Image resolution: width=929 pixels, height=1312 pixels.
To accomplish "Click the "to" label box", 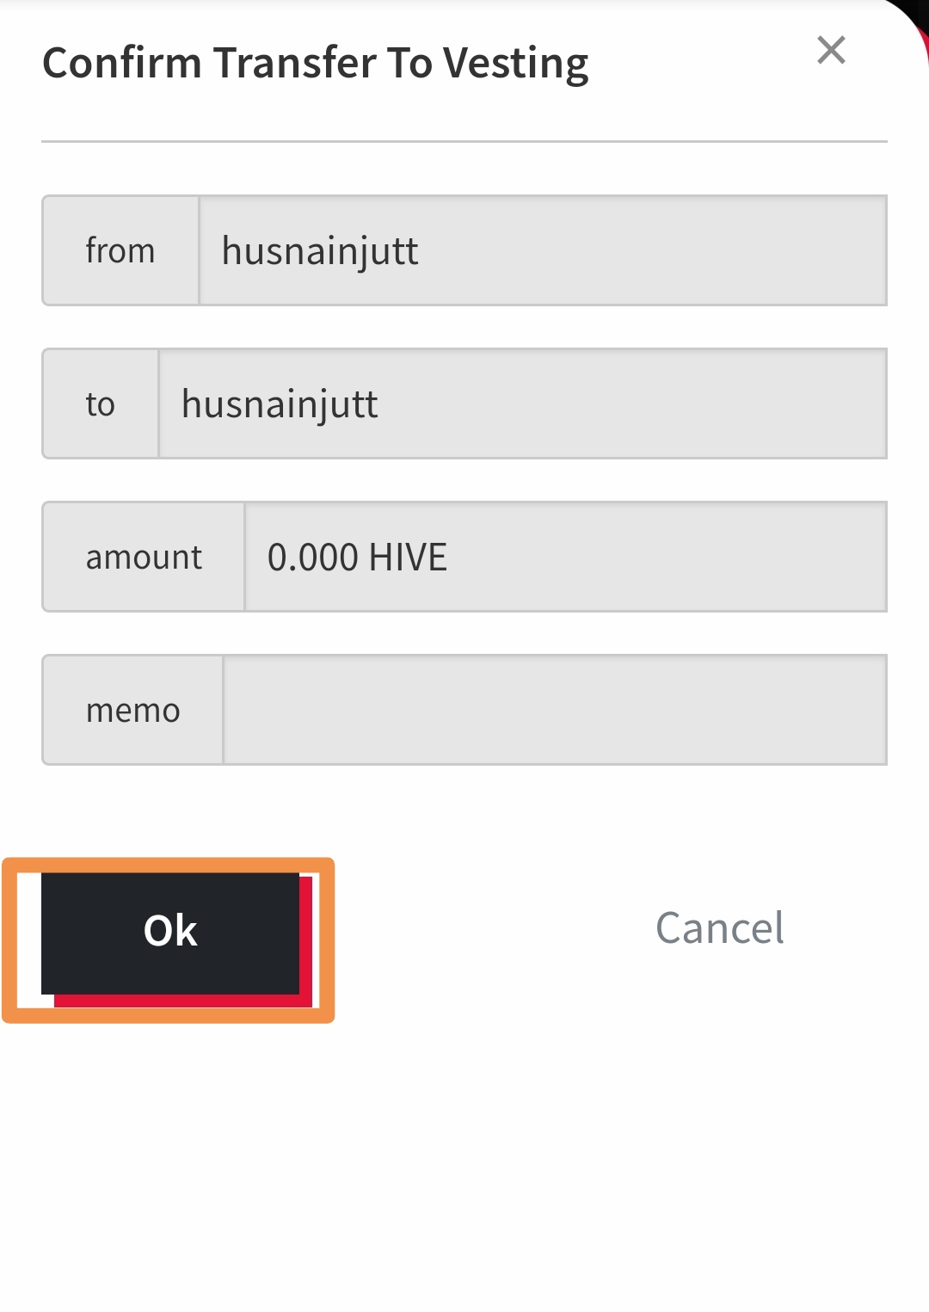I will tap(101, 403).
